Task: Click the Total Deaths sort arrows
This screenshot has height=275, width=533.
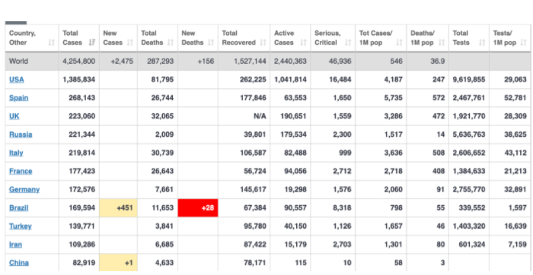Action: click(x=170, y=43)
